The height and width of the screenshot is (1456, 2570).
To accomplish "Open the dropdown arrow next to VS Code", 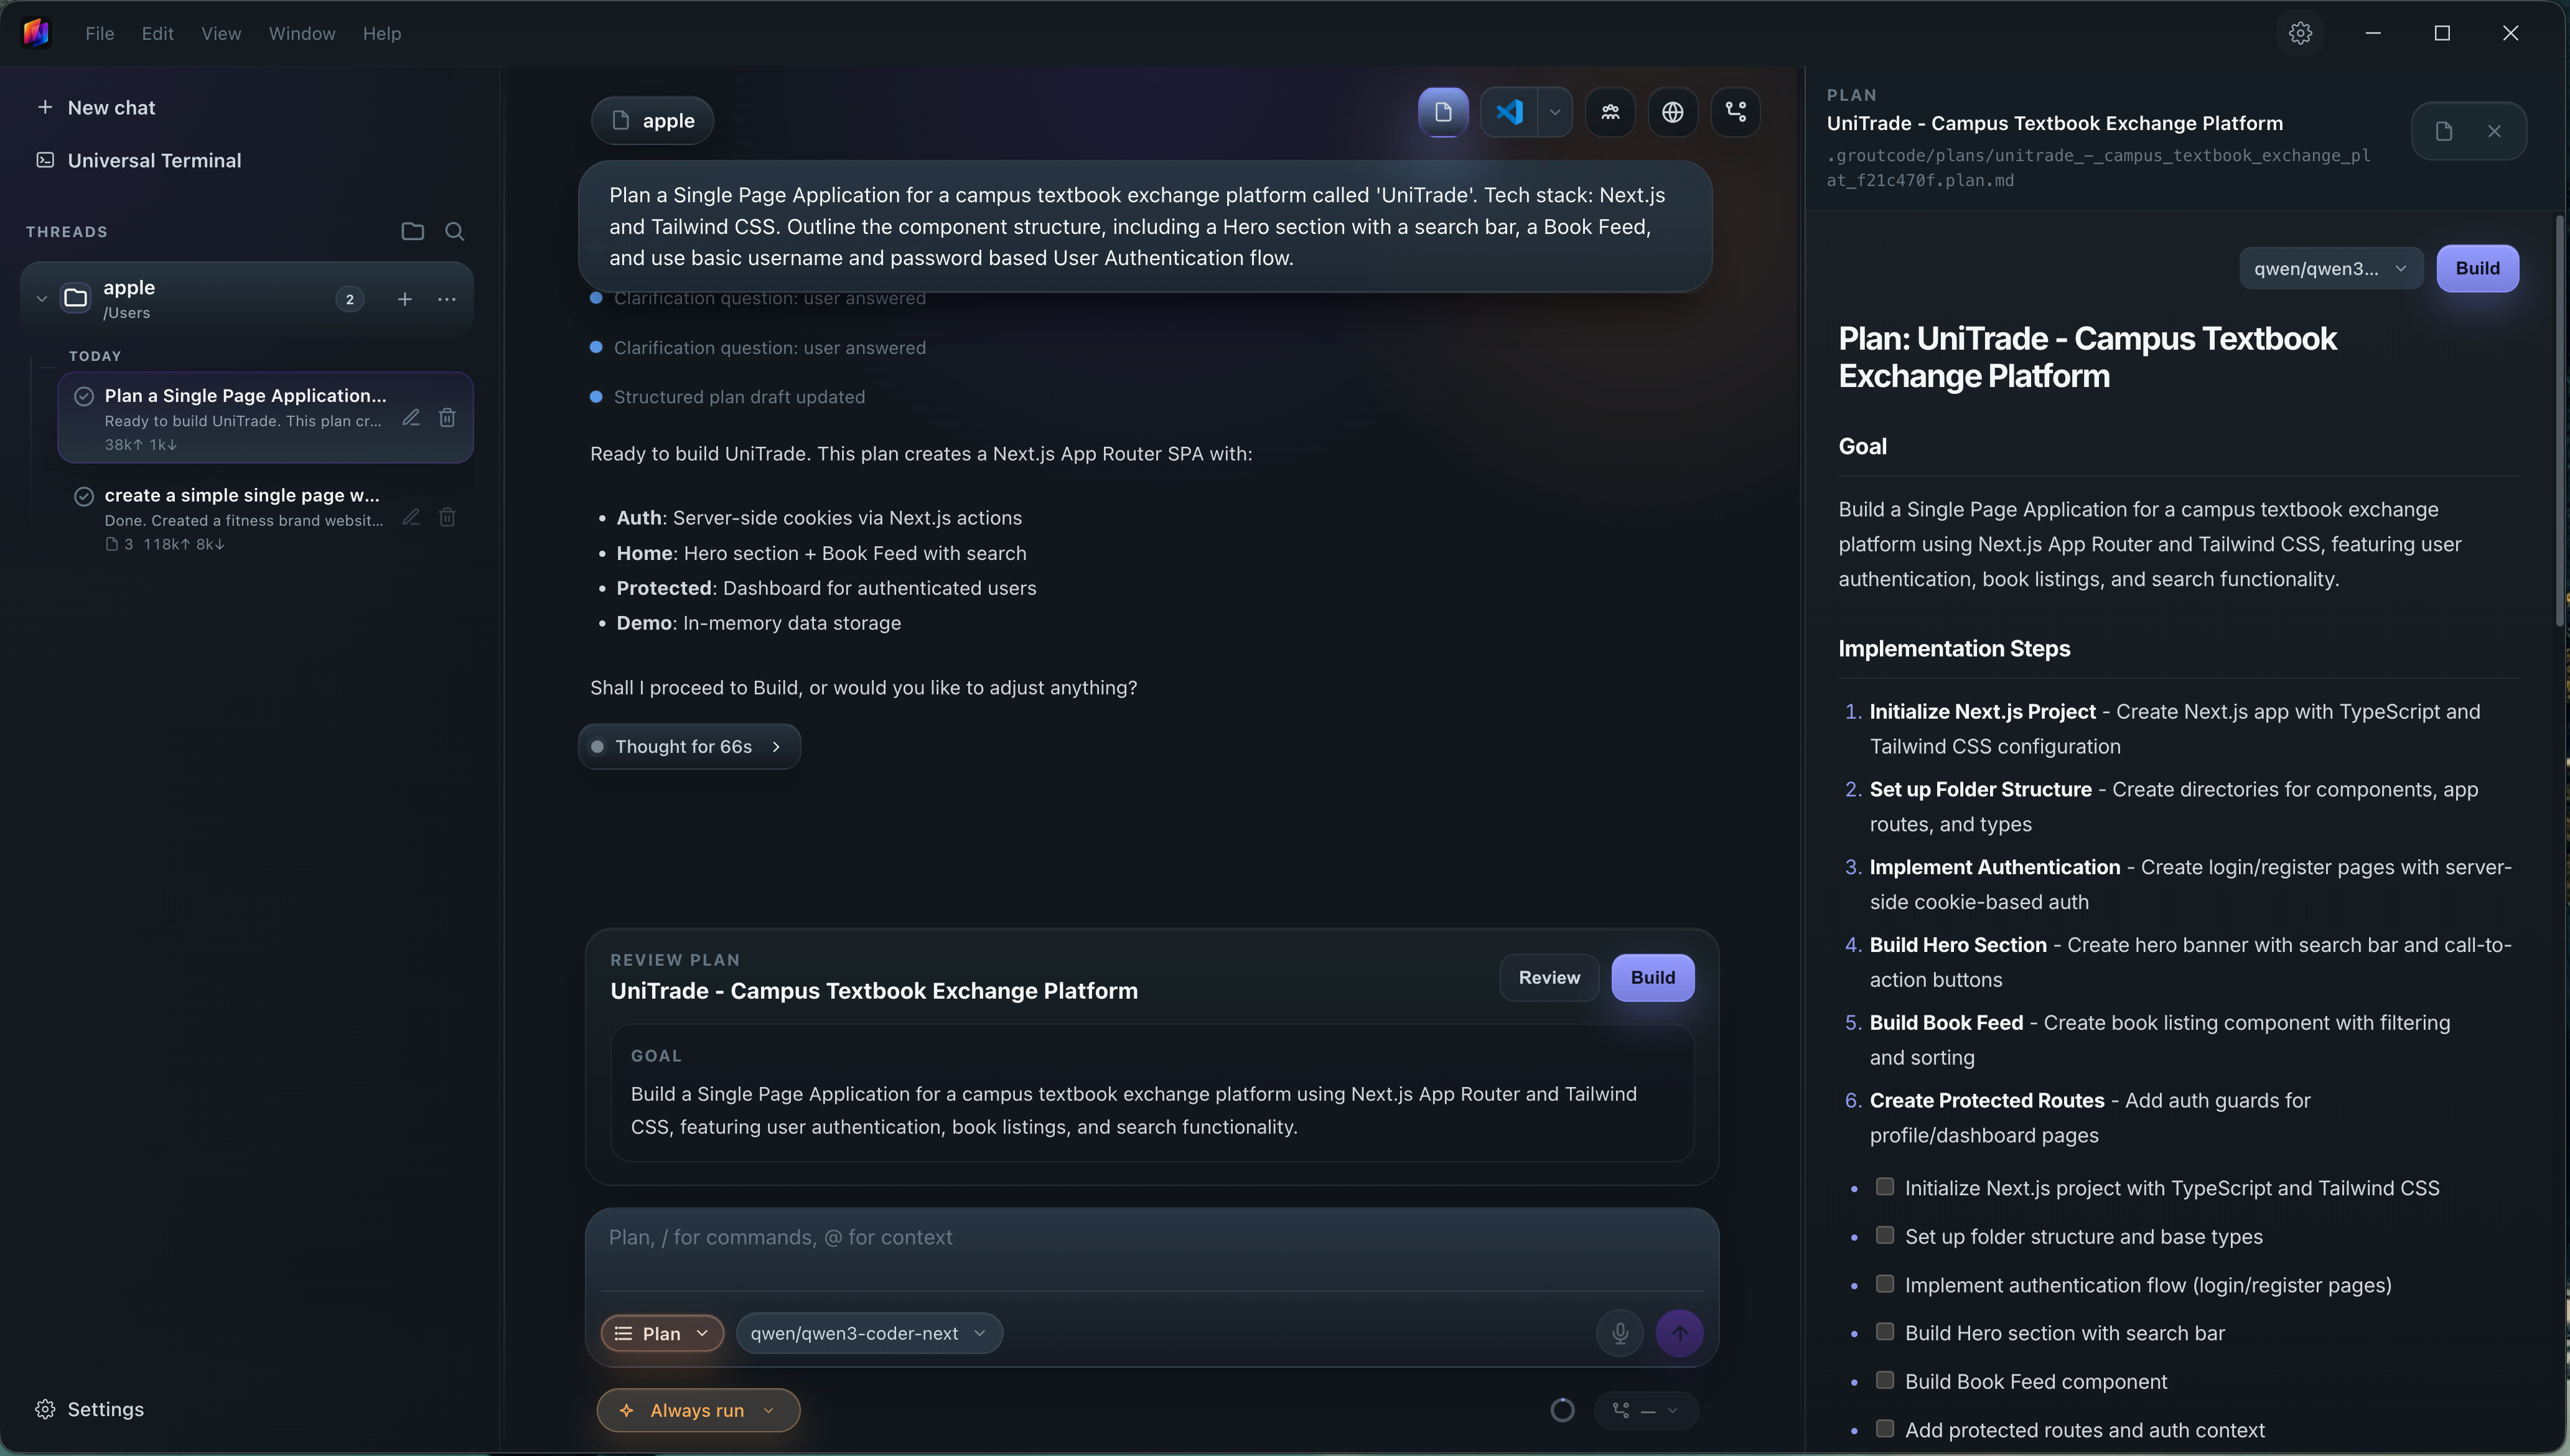I will click(x=1555, y=112).
